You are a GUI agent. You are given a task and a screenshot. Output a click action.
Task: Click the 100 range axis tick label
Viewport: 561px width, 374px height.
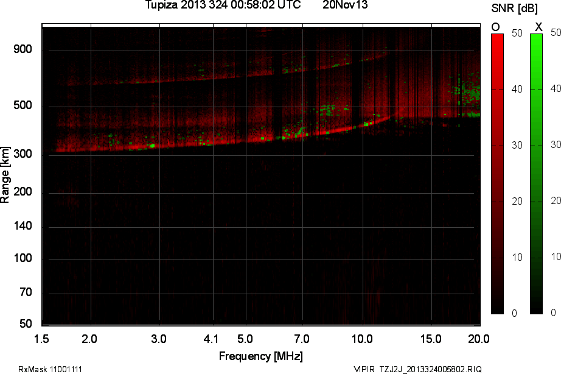(x=23, y=258)
